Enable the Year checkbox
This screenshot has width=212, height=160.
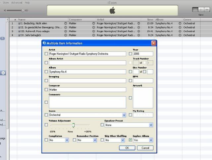coord(130,54)
